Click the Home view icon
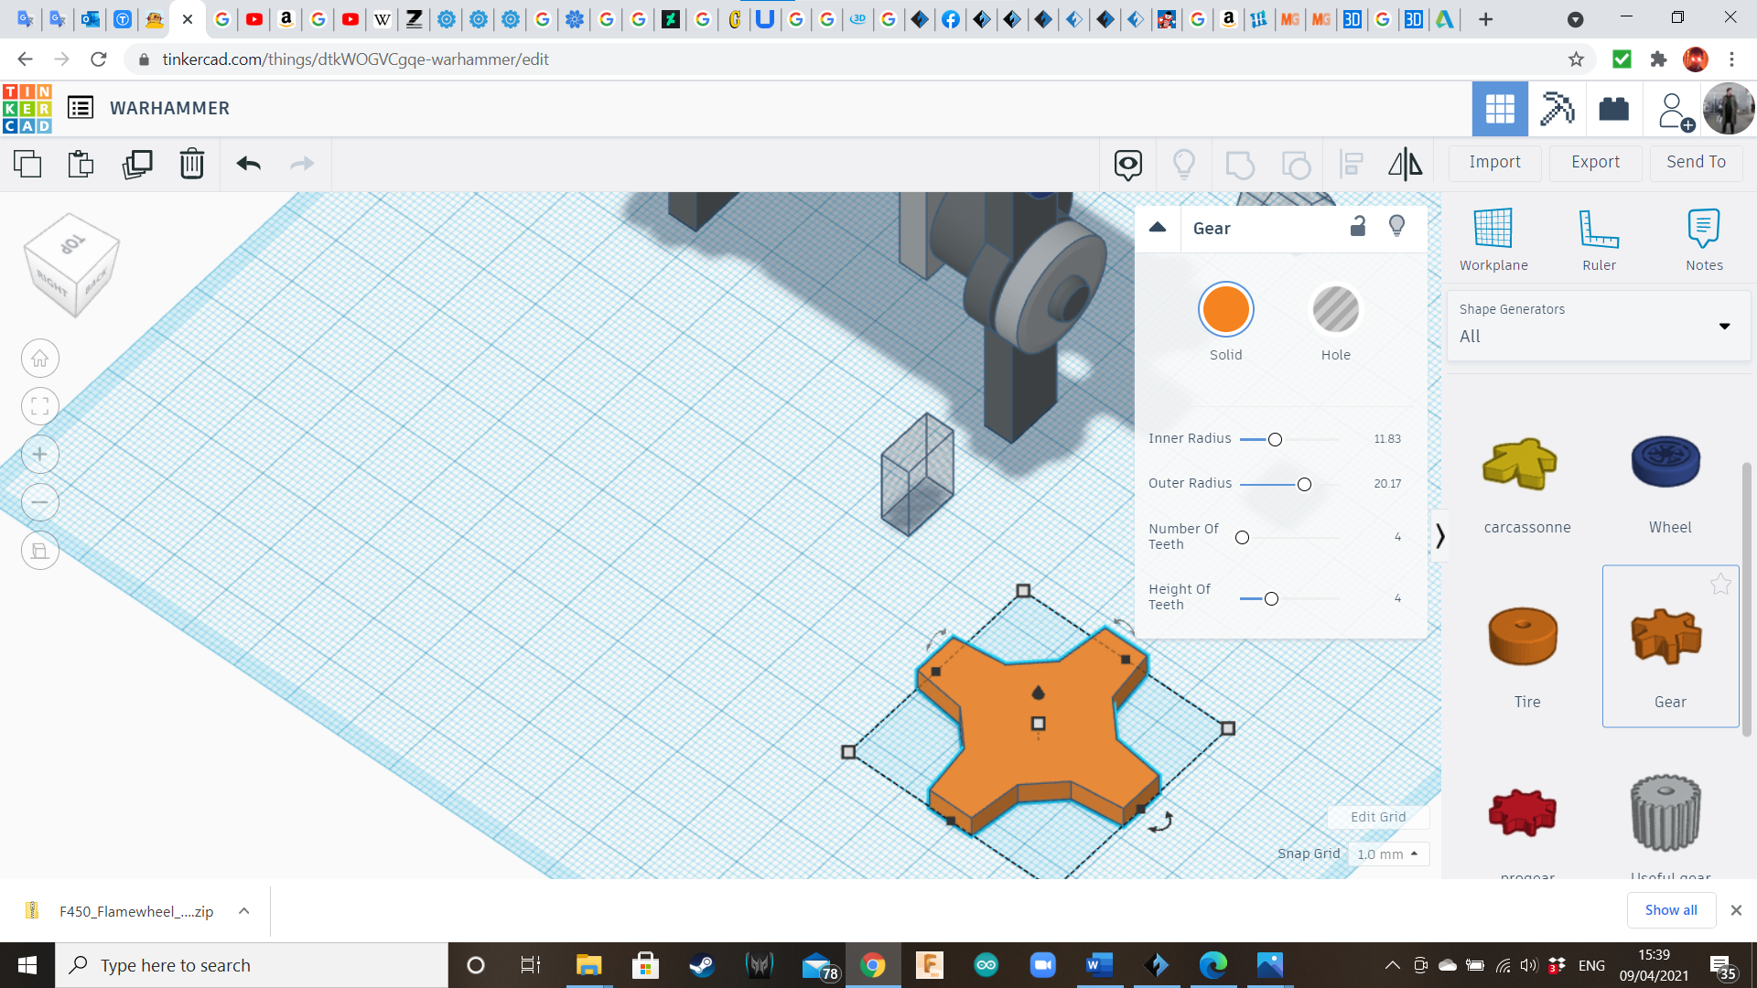 [x=40, y=359]
